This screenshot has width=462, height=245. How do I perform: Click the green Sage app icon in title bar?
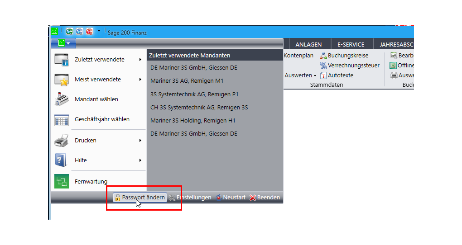(54, 31)
